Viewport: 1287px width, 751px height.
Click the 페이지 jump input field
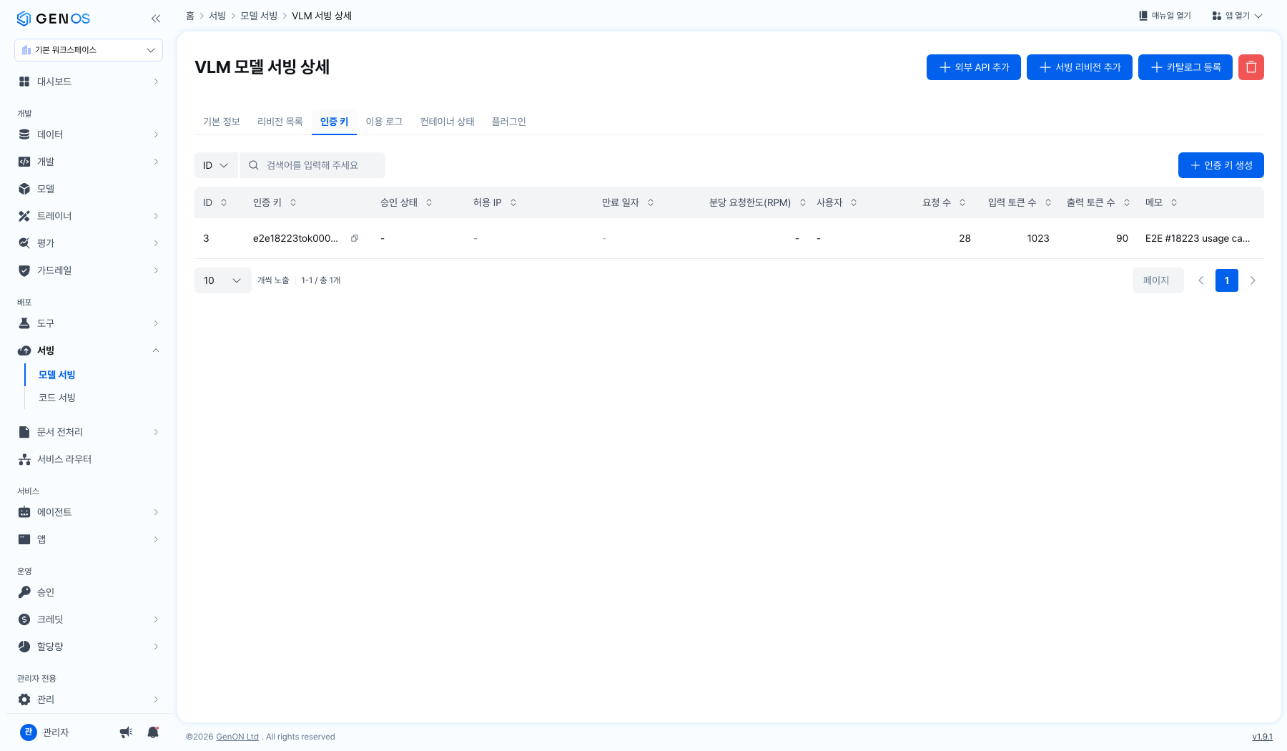click(x=1158, y=280)
